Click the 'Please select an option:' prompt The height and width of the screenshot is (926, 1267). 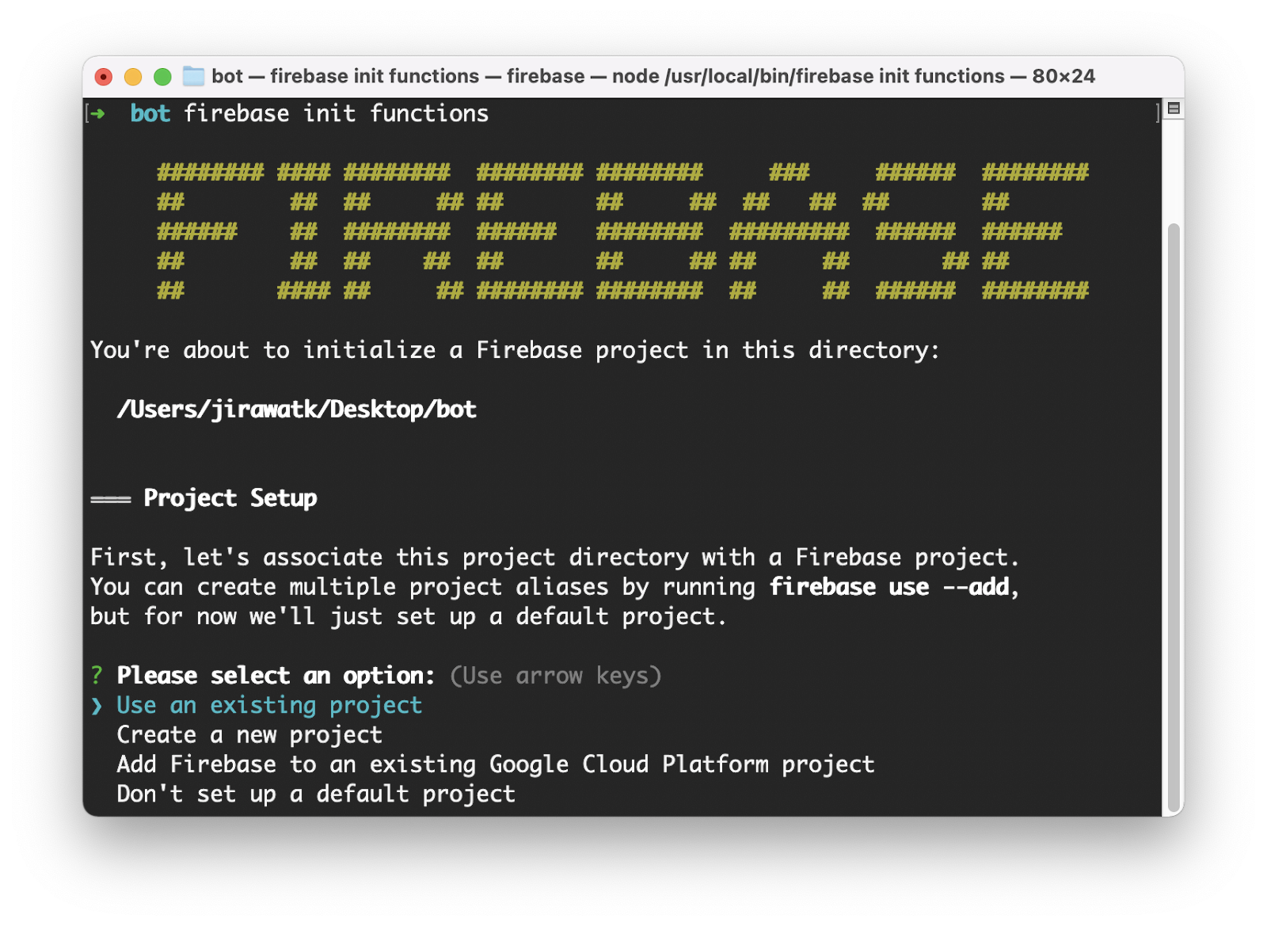pos(276,676)
